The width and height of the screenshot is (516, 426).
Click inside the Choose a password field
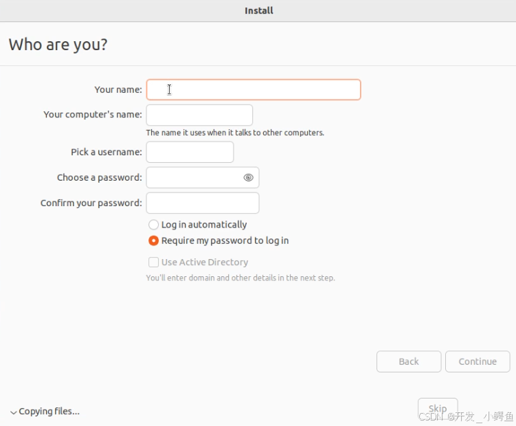(194, 177)
